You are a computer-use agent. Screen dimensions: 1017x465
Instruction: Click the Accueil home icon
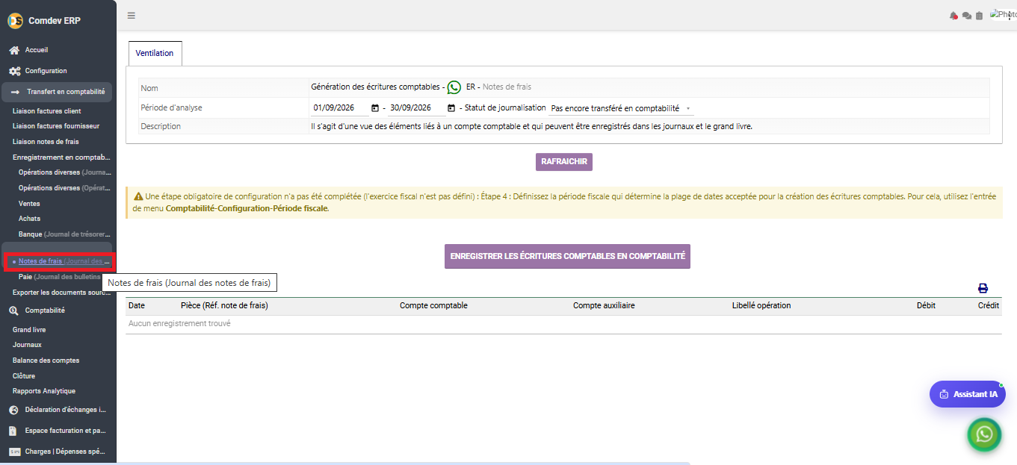coord(14,50)
